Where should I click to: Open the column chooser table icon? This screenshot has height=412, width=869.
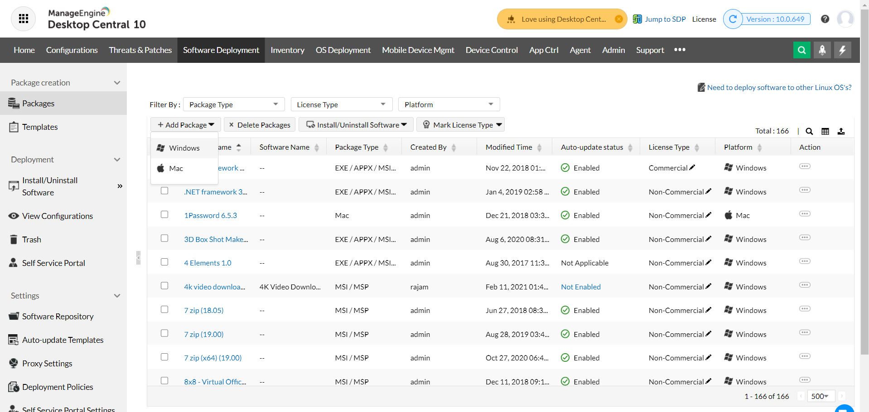[x=825, y=132]
